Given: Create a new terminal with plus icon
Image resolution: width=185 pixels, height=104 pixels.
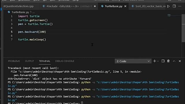Looking at the screenshot, I should pyautogui.click(x=155, y=61).
